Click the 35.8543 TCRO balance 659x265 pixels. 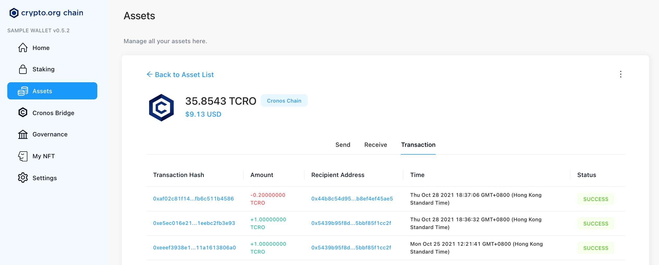click(221, 101)
